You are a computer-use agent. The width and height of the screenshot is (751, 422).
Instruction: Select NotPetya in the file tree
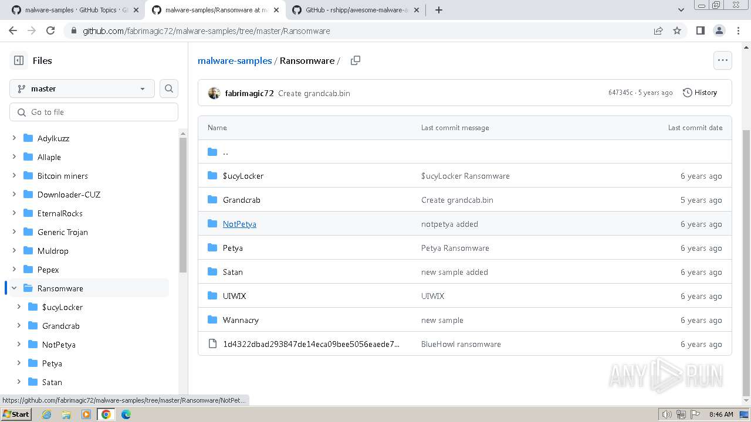(x=59, y=345)
